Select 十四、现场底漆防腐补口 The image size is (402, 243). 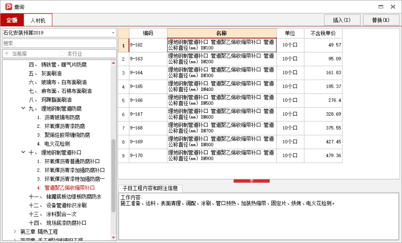(58, 223)
